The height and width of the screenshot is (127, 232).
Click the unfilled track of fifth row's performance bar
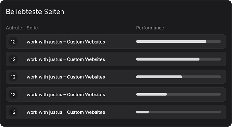coord(185,112)
